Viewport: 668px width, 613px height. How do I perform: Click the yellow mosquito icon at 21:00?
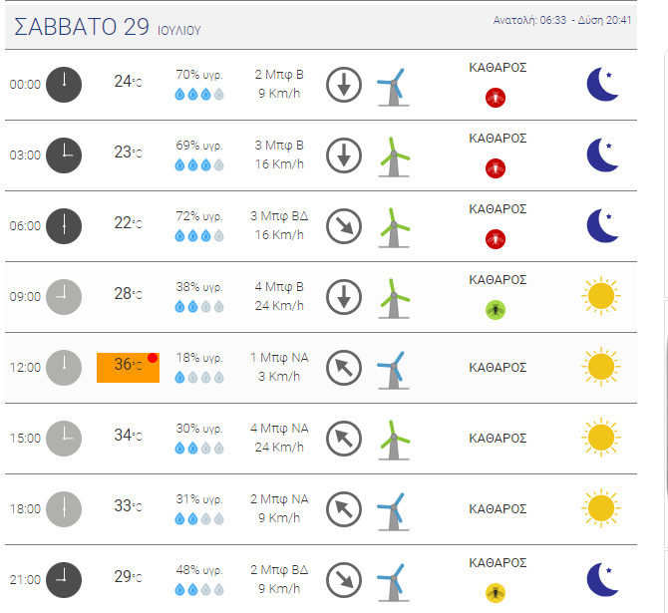click(496, 593)
